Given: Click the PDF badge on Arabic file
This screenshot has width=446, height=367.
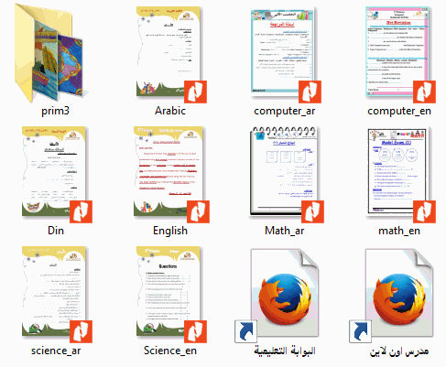Looking at the screenshot, I should pyautogui.click(x=195, y=92).
